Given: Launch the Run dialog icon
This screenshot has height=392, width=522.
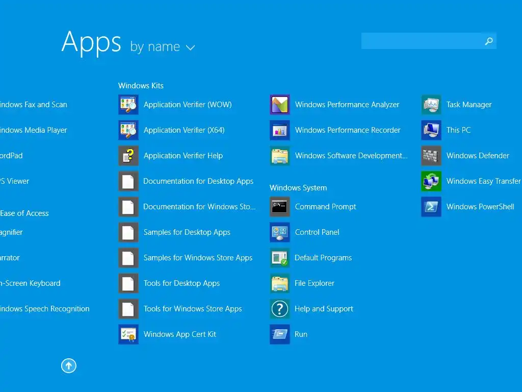Looking at the screenshot, I should pos(280,334).
